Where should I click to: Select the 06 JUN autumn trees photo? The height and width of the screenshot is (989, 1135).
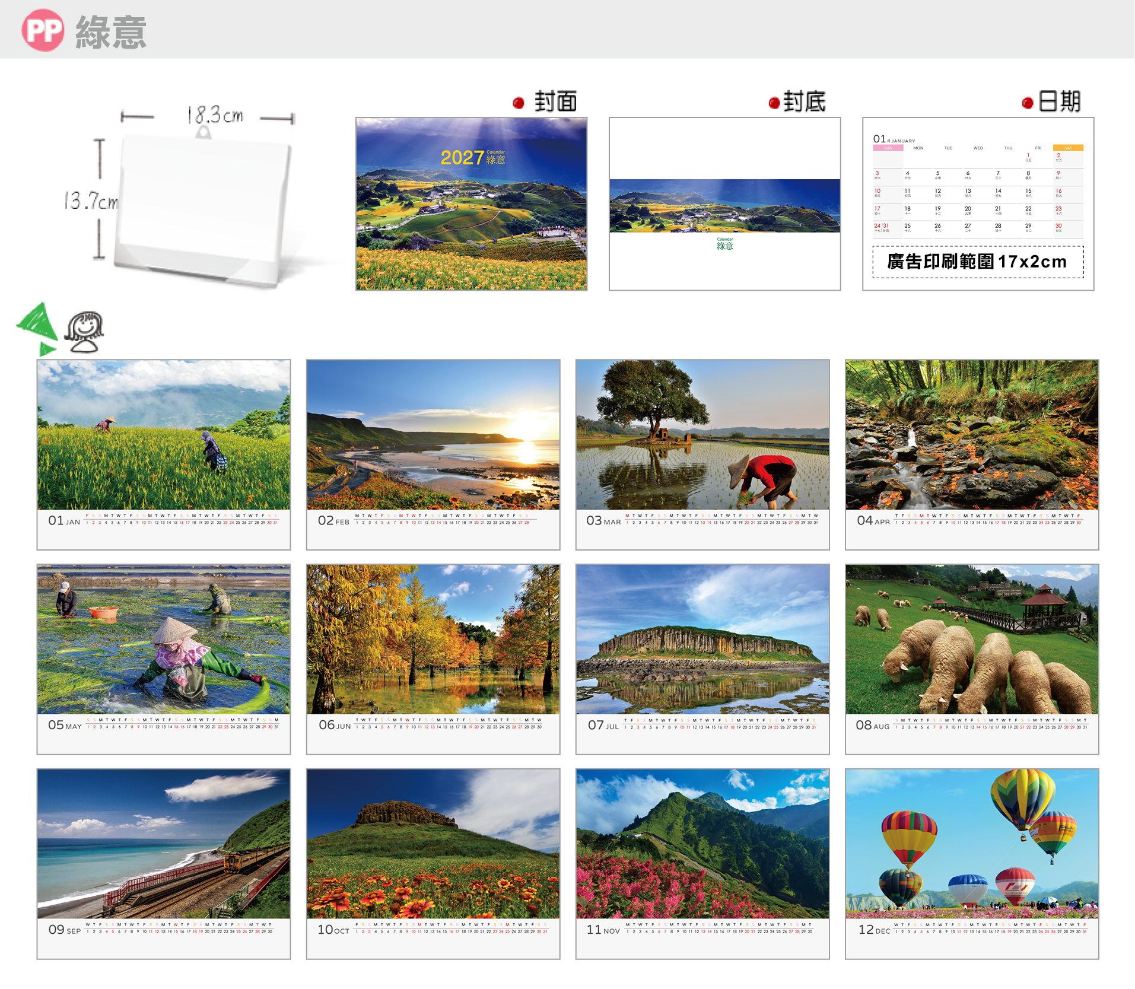click(x=433, y=640)
